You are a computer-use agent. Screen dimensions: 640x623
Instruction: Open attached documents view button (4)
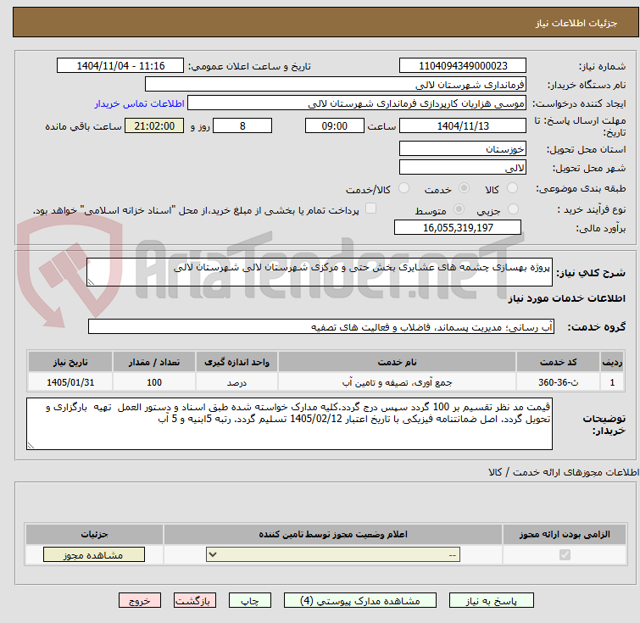(x=360, y=601)
